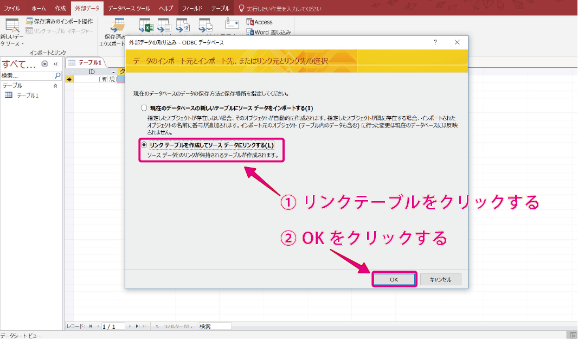The image size is (578, 339).
Task: Click the Access export icon
Action: coord(260,22)
